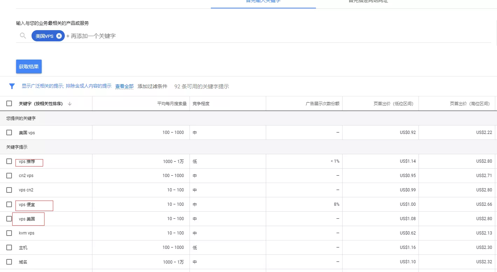Sort by 页首出价（低位区间）header
The height and width of the screenshot is (272, 497).
(393, 104)
